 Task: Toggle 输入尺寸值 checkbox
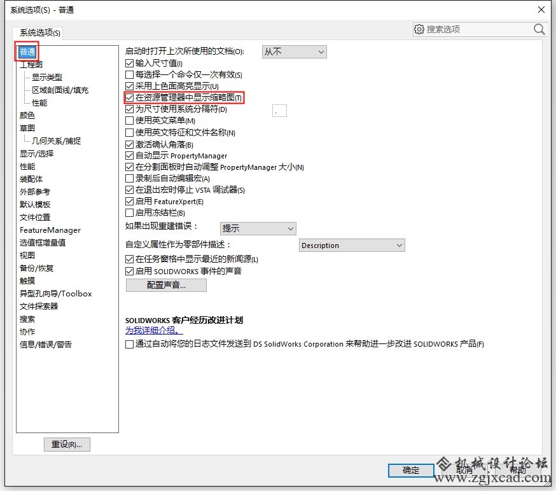pyautogui.click(x=129, y=64)
